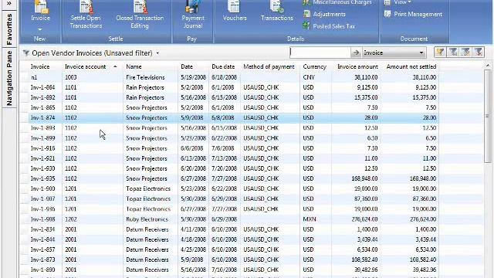Open the Payment Journal

[193, 15]
